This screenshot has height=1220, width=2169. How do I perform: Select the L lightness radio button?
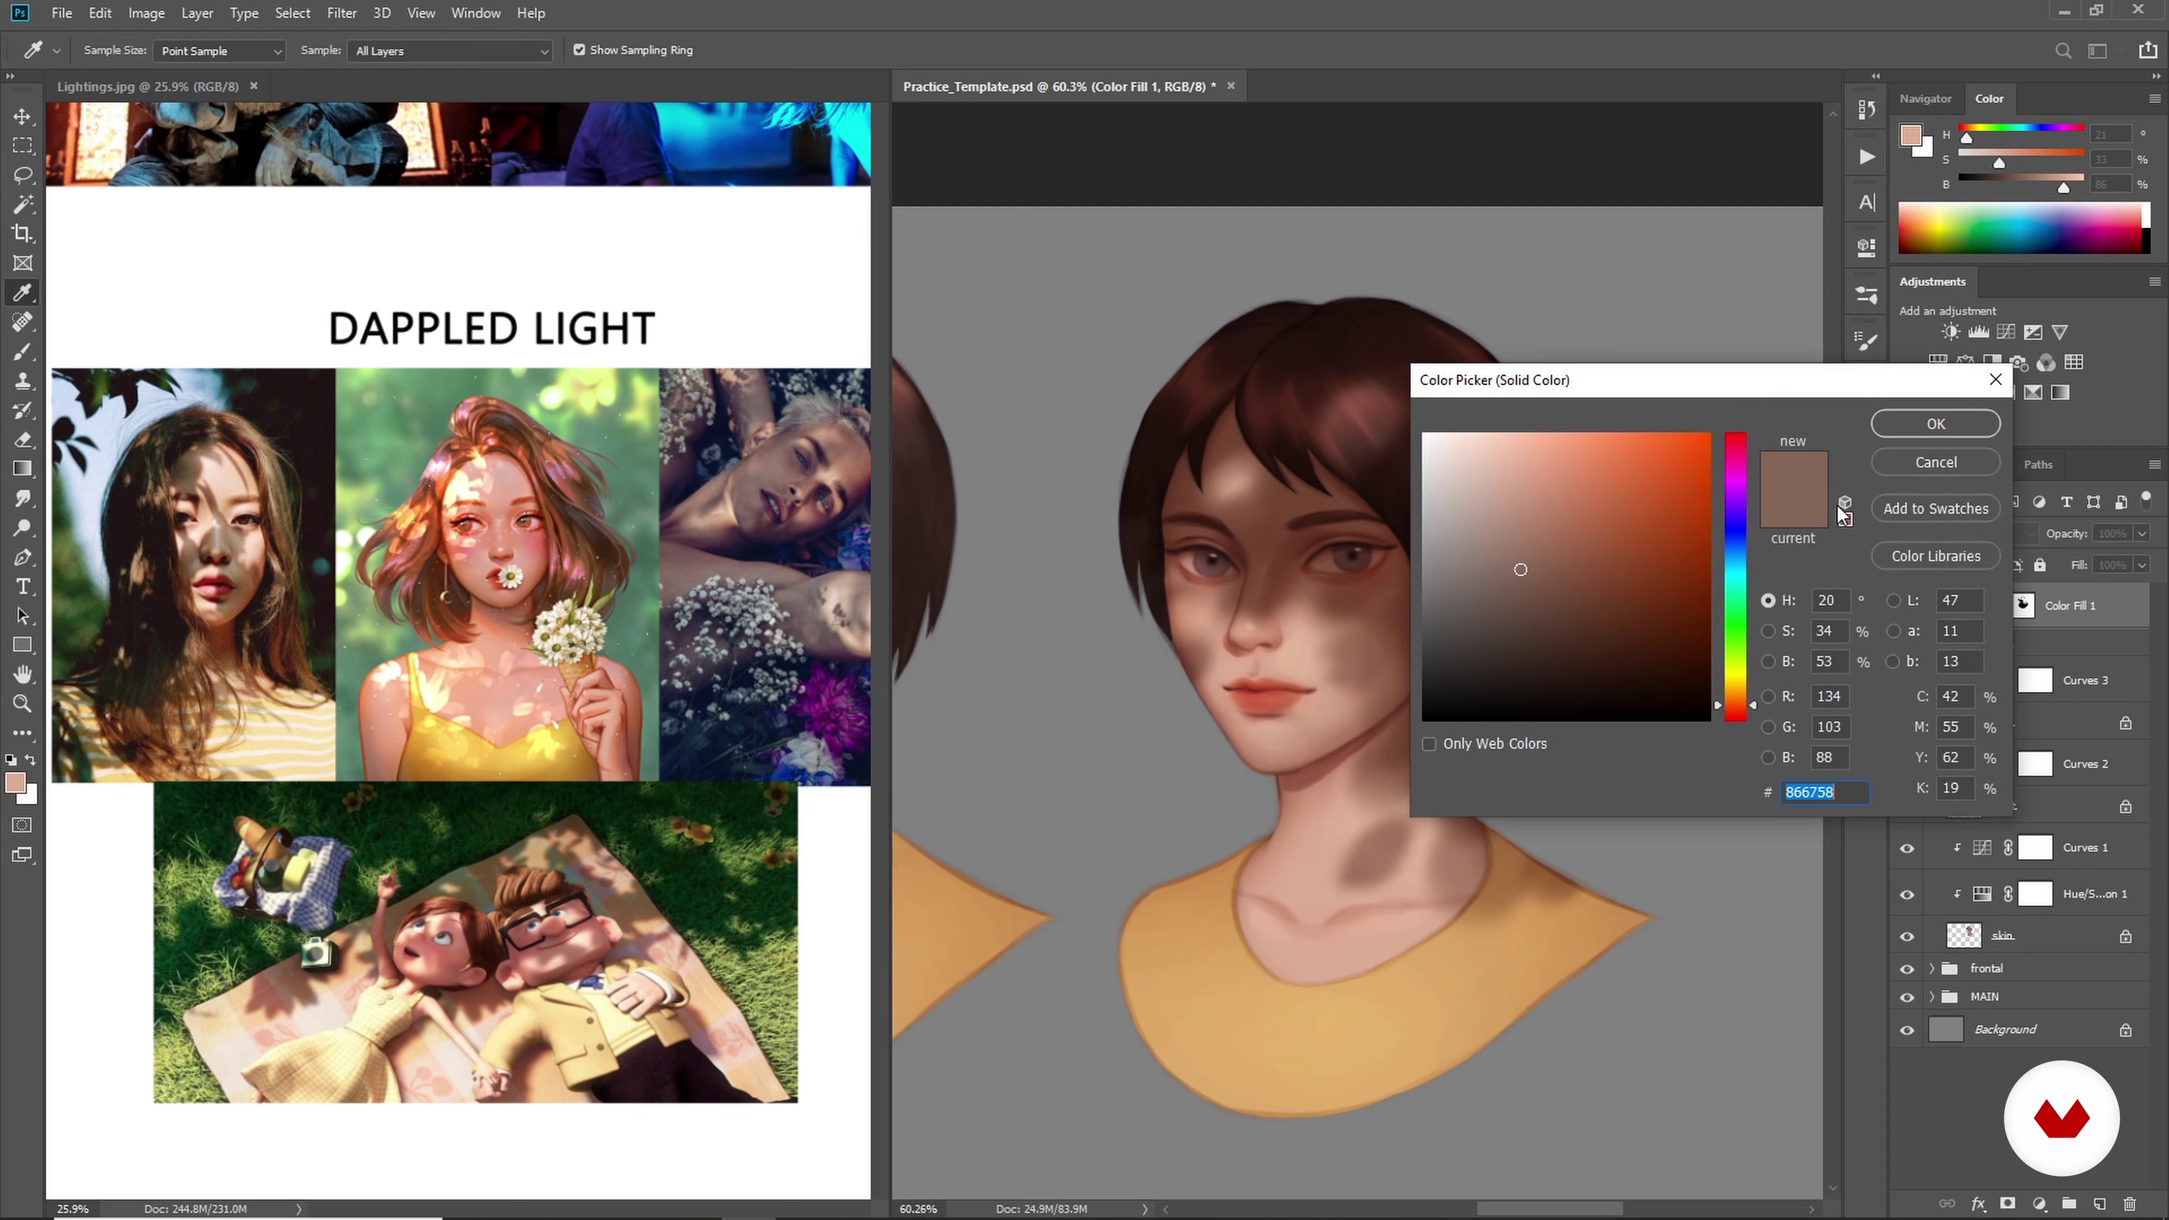1894,601
